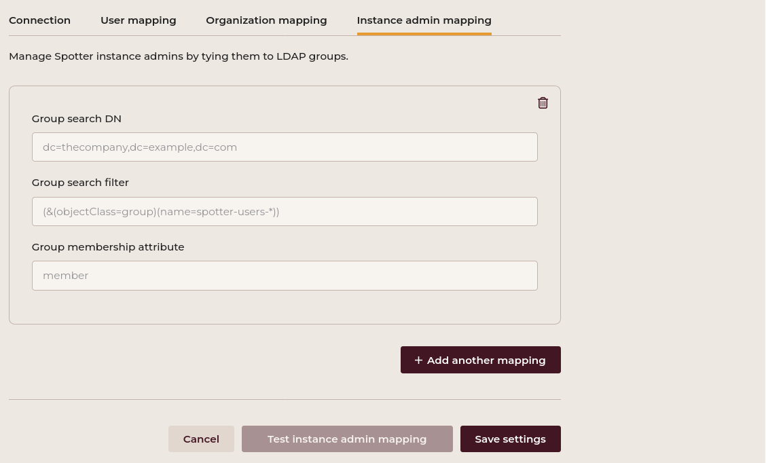This screenshot has width=766, height=463.
Task: Click the blank area right of the form
Action: click(x=662, y=231)
